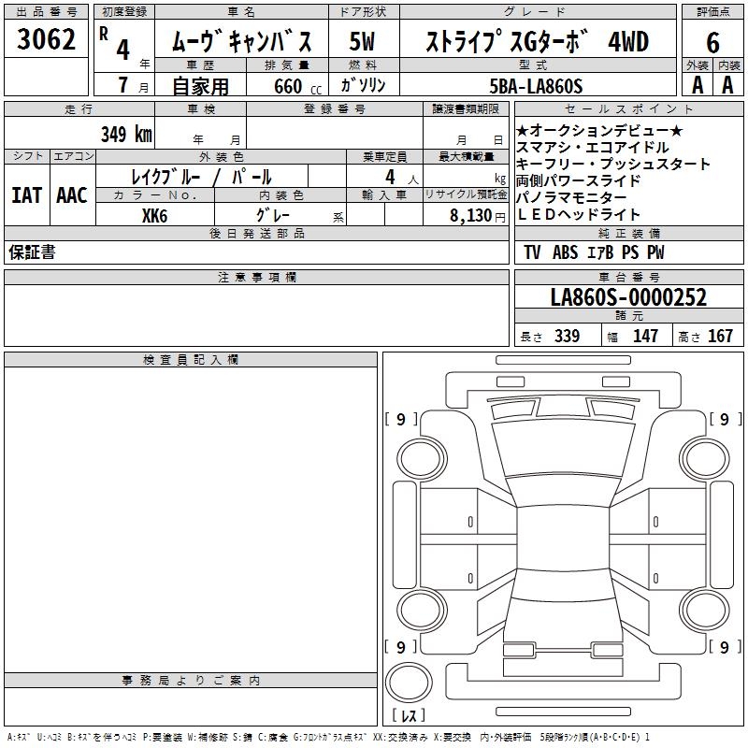This screenshot has height=748, width=748.
Task: Click lot number 3062
Action: (47, 41)
